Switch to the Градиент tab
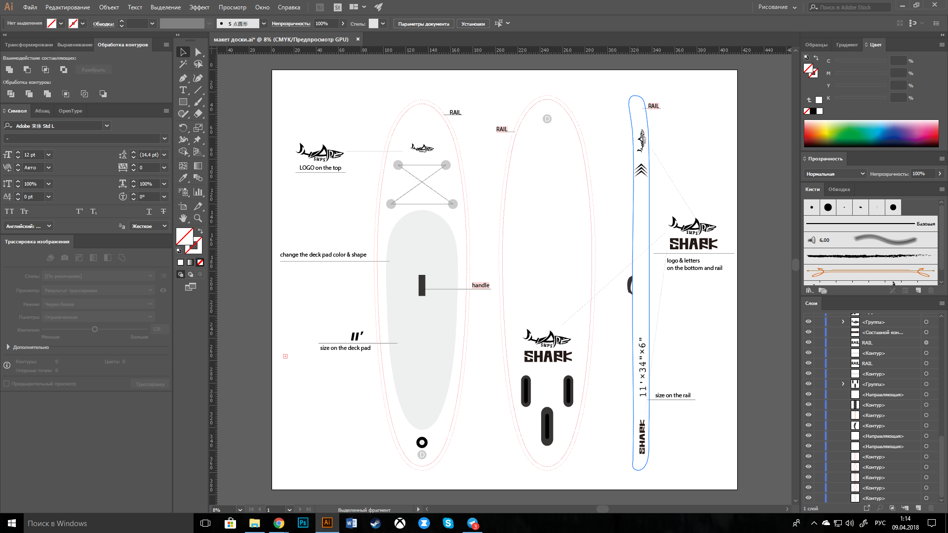Screen dimensions: 948x533 [847, 45]
